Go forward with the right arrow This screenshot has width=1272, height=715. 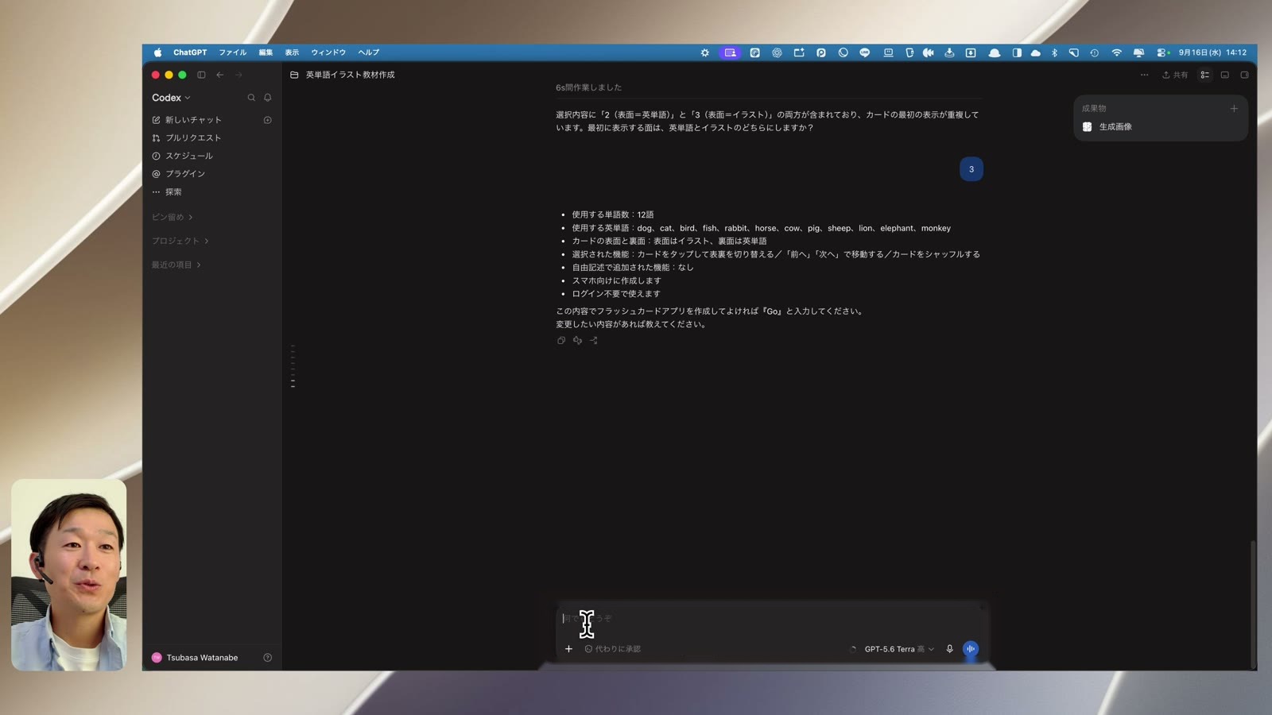point(238,75)
